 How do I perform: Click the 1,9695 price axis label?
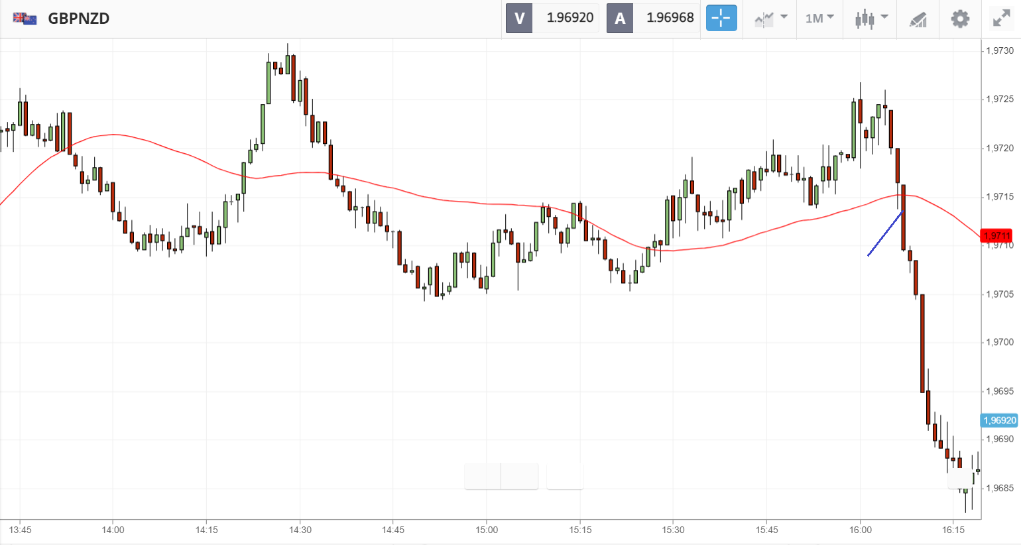click(1000, 391)
